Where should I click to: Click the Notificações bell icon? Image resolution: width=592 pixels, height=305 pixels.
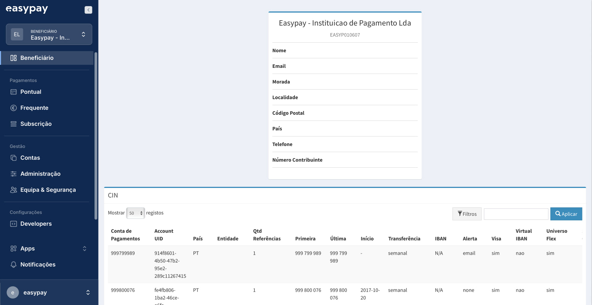click(x=13, y=265)
